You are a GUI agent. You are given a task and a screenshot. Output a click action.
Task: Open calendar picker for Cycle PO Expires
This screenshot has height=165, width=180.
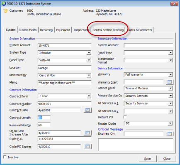(x=88, y=146)
